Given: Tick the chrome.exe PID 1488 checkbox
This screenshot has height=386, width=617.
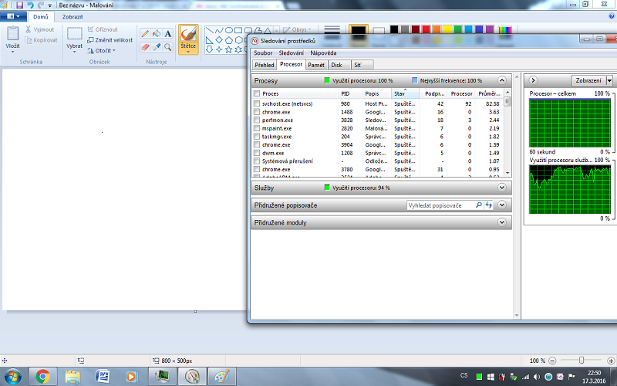Looking at the screenshot, I should click(x=257, y=112).
